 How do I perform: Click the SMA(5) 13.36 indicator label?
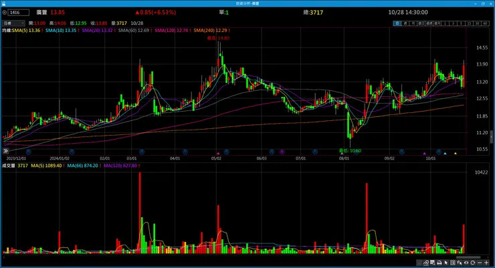point(26,30)
